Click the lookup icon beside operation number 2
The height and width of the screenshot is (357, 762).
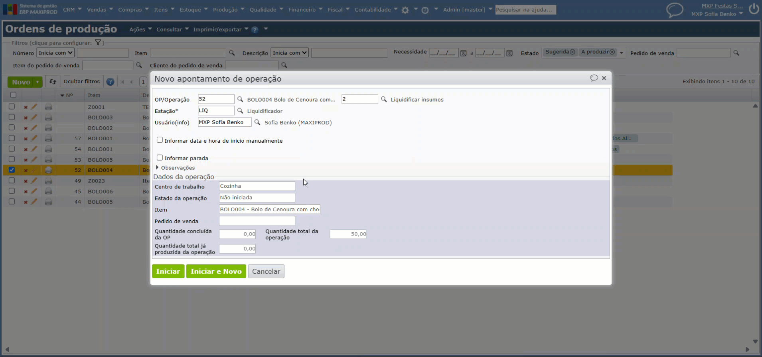[384, 99]
